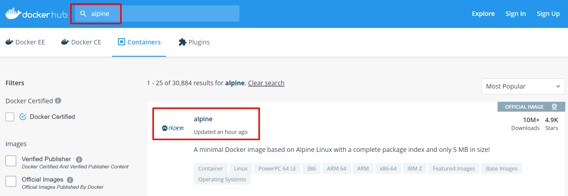Click the Official Image ribbon badge icon
This screenshot has width=568, height=196.
point(554,107)
